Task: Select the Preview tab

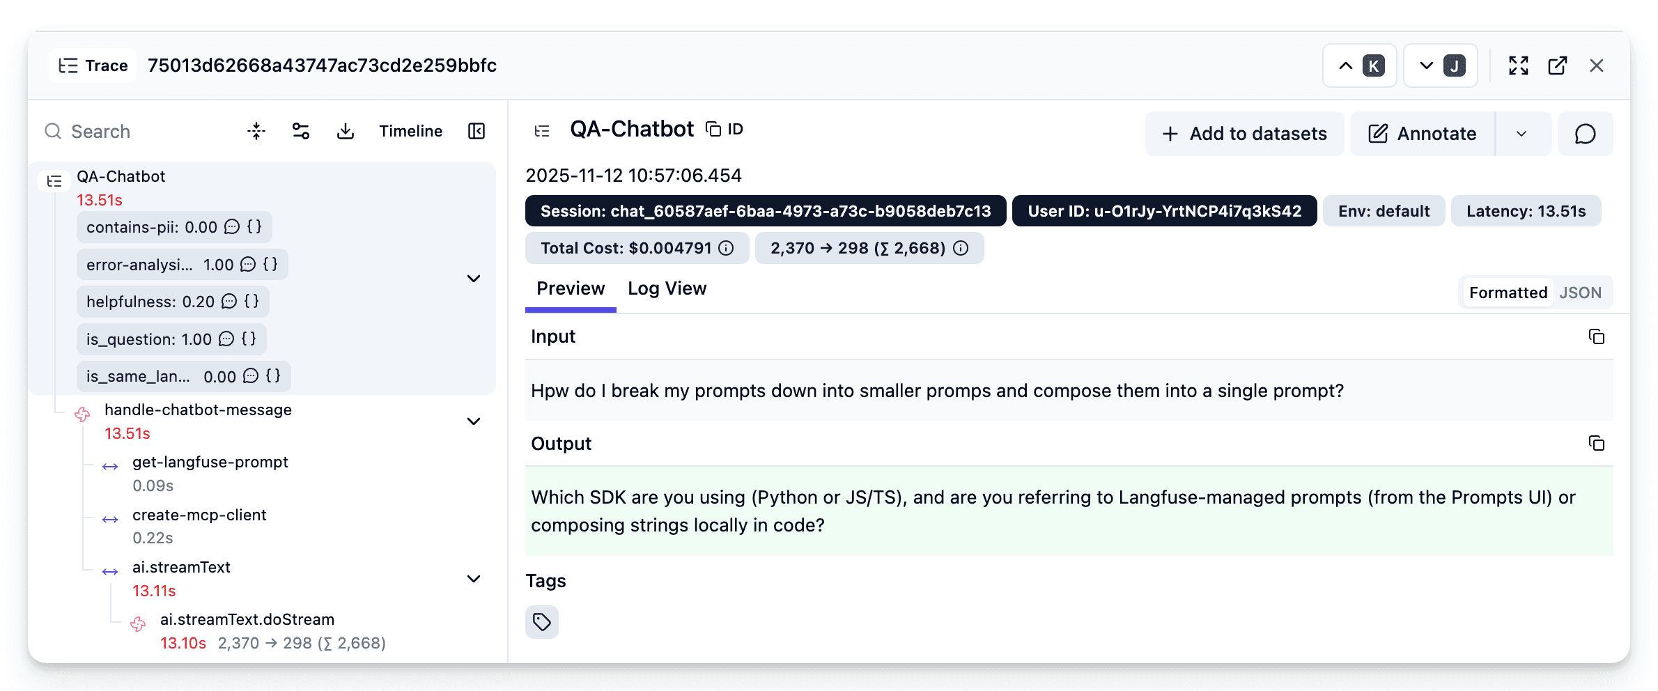Action: pyautogui.click(x=570, y=288)
